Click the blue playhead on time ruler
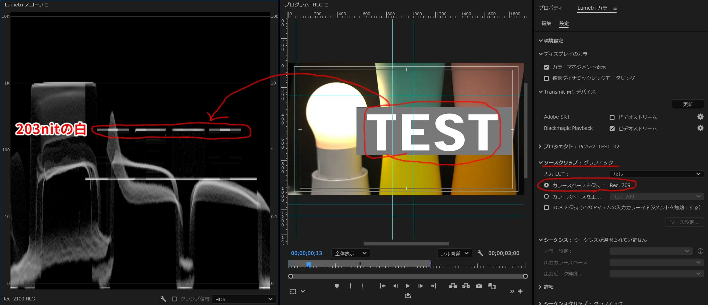The width and height of the screenshot is (708, 305). [309, 264]
